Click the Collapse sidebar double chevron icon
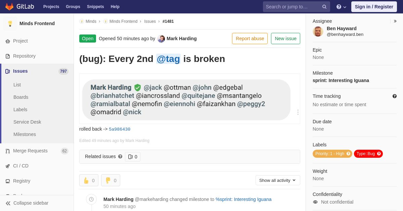 pos(8,203)
